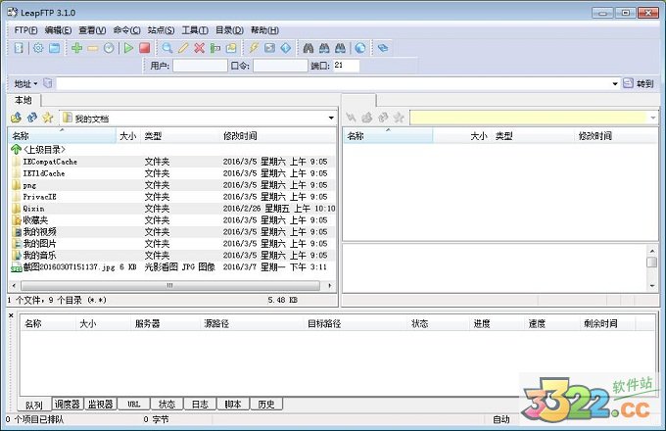Close the queue panel with X
Image resolution: width=666 pixels, height=431 pixels.
click(11, 315)
